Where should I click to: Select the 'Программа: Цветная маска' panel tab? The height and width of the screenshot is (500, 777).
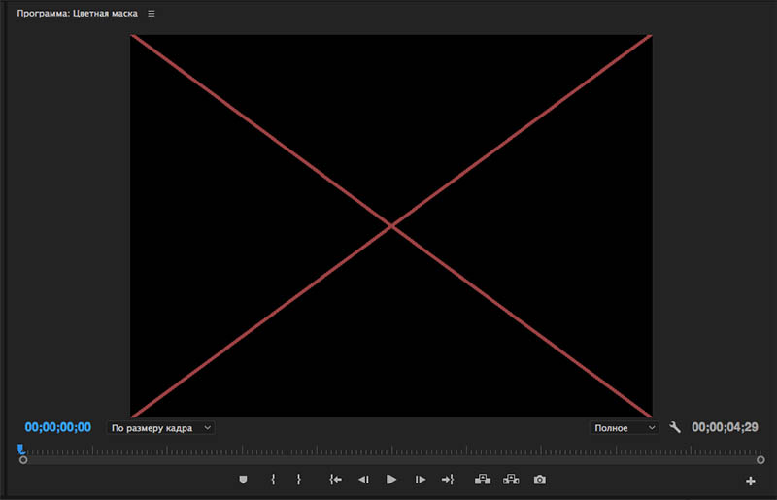coord(78,14)
